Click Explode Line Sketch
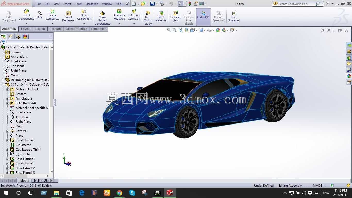 tap(189, 18)
